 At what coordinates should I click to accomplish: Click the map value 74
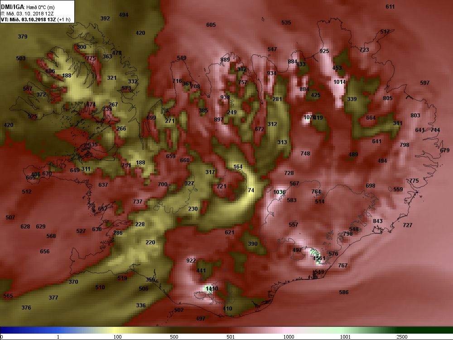click(251, 190)
